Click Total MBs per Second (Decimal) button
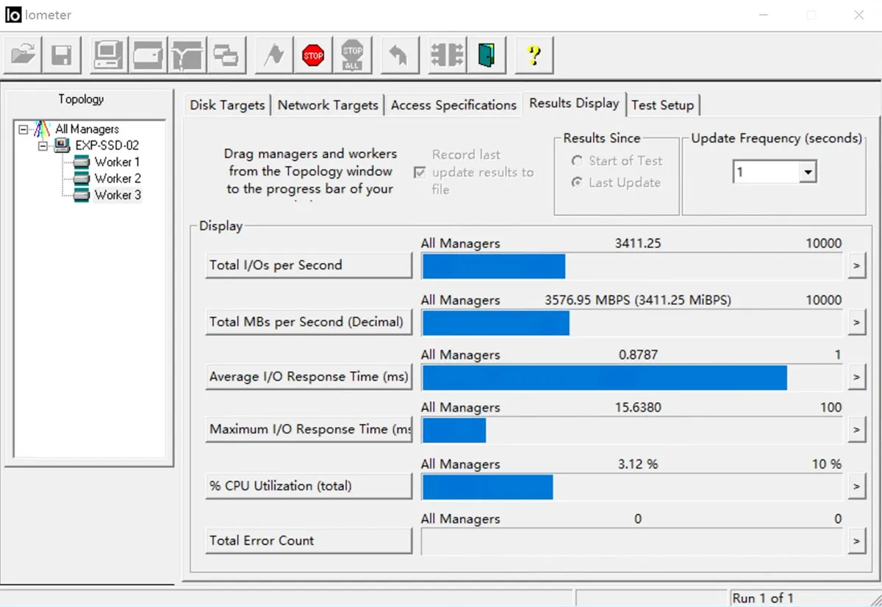The image size is (882, 607). pos(309,322)
